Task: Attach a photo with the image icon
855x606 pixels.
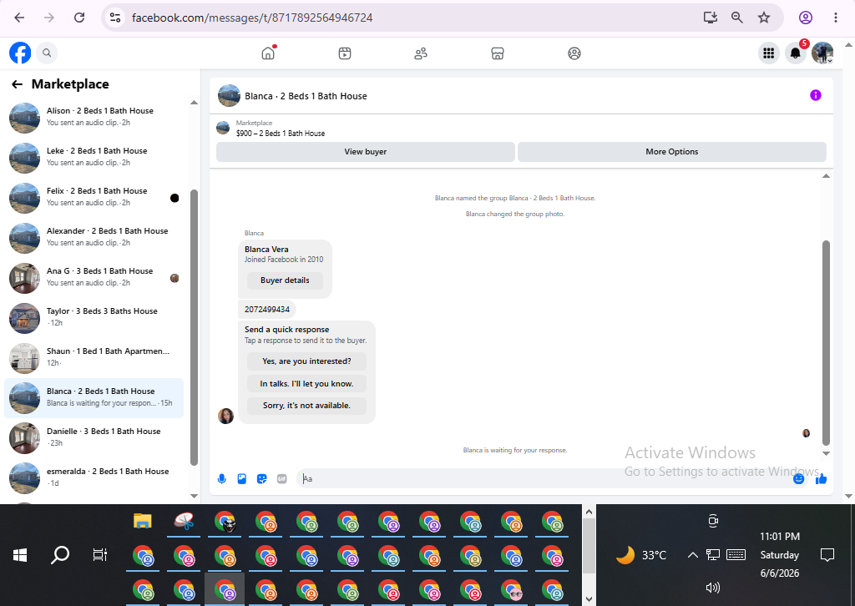Action: [242, 479]
